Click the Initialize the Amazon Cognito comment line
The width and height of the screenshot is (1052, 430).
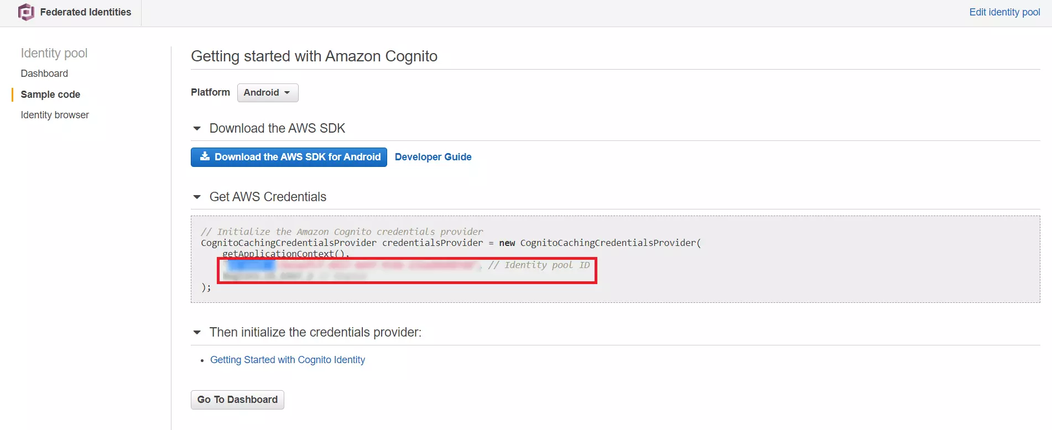(342, 232)
